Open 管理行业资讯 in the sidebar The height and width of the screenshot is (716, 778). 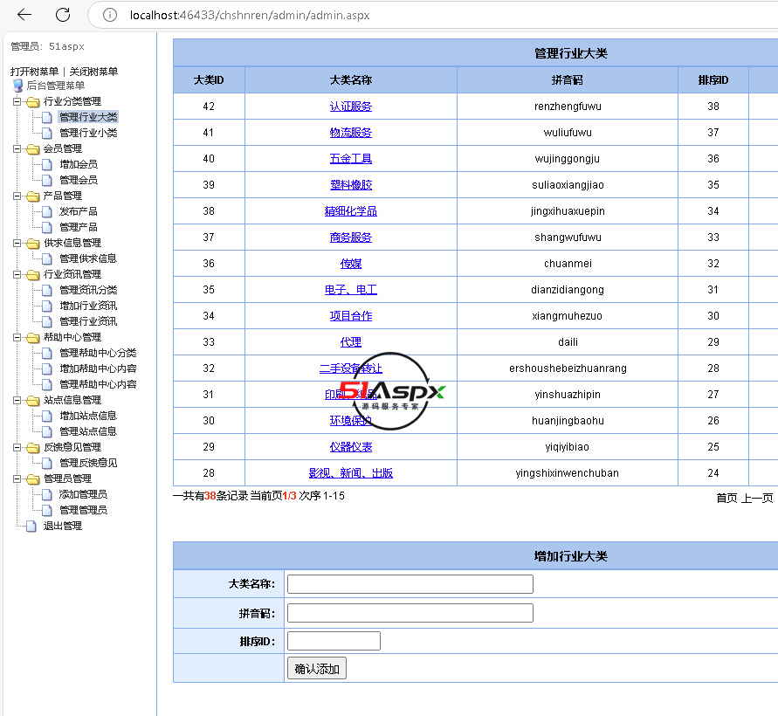coord(88,321)
